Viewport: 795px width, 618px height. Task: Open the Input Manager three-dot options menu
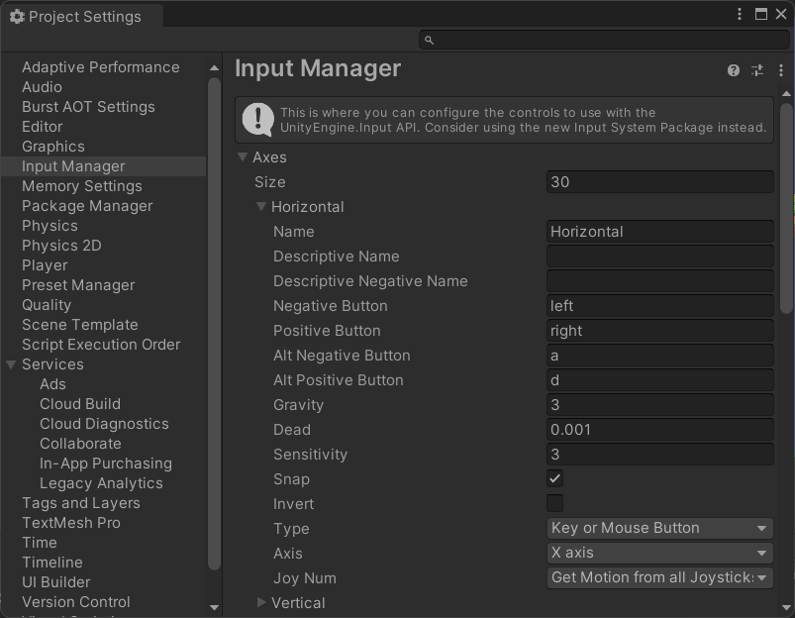coord(780,70)
